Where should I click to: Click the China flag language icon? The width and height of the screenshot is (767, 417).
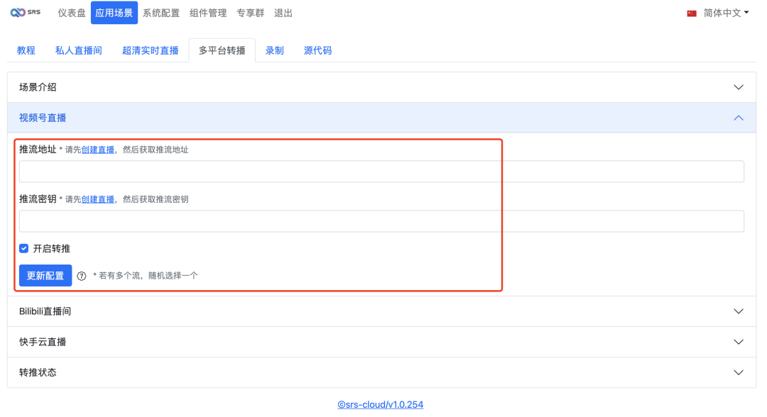point(692,13)
